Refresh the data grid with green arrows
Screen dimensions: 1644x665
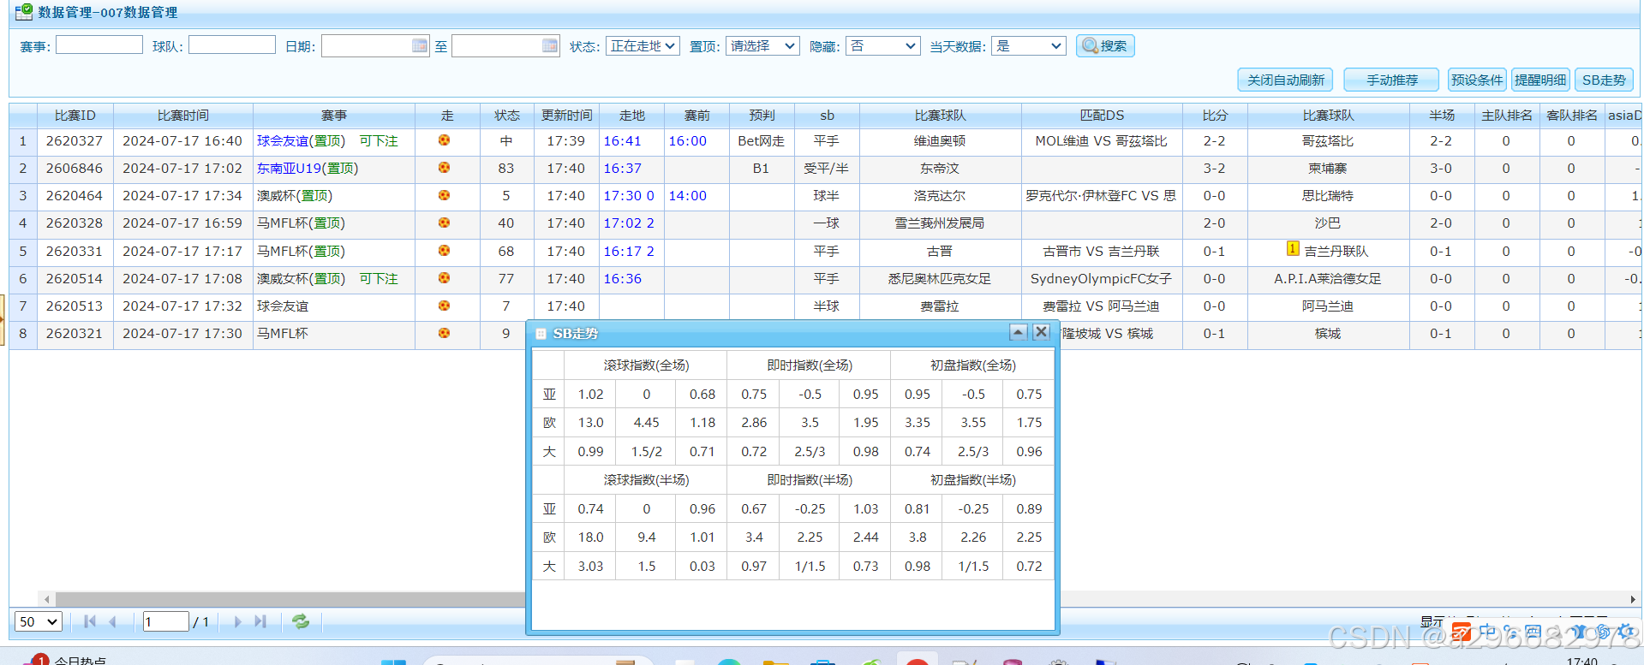[x=301, y=621]
